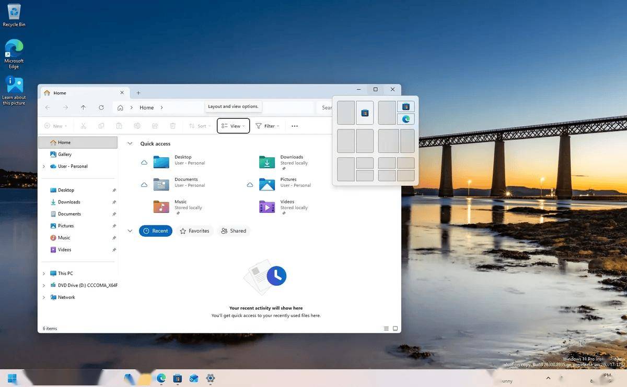Select pinned Downloads in navigation pane

pyautogui.click(x=78, y=202)
